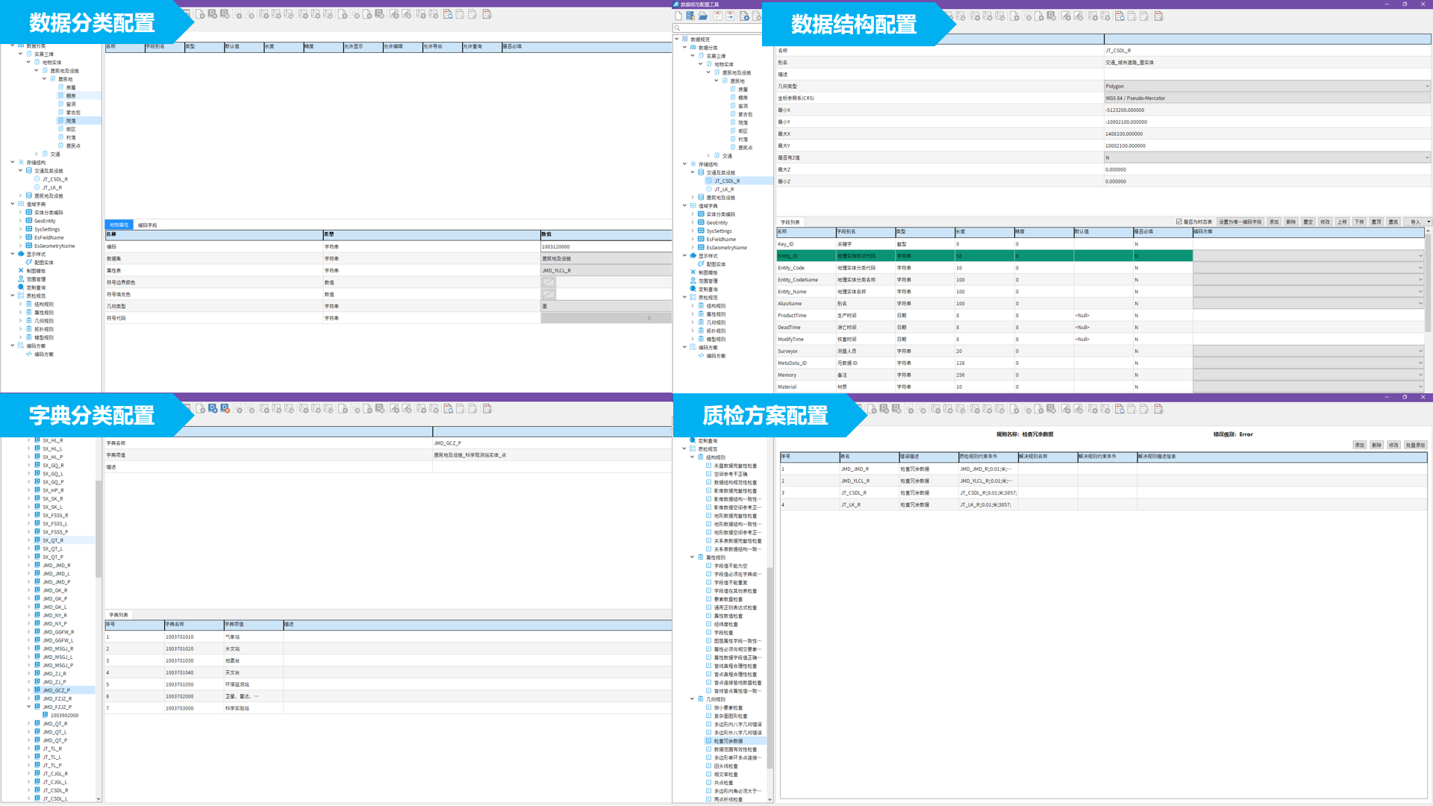The height and width of the screenshot is (806, 1433).
Task: Toggle the 是否为时态表 checkbox
Action: point(1179,222)
